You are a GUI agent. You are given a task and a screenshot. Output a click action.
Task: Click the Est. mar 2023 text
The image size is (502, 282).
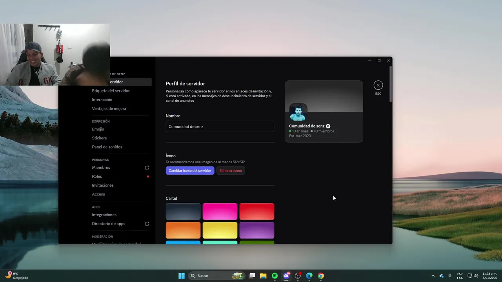(300, 136)
